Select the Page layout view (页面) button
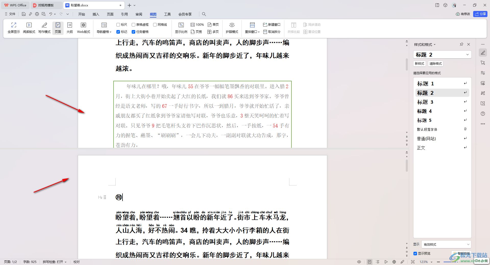Viewport: 490px width, 265px height. tap(58, 28)
